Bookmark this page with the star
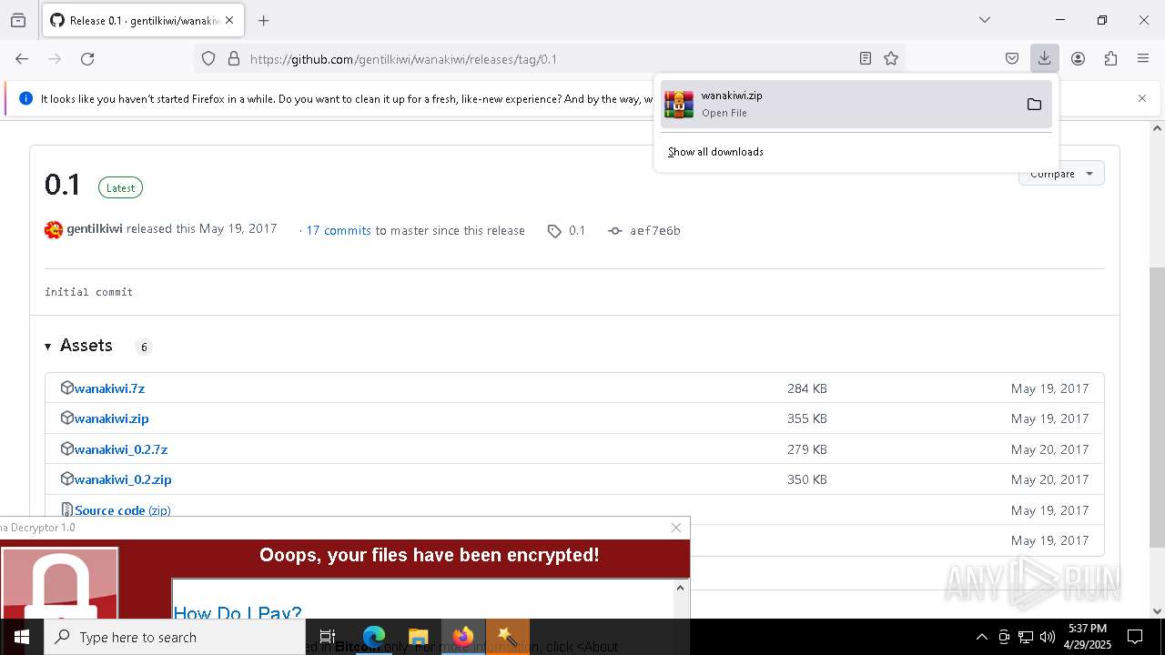The width and height of the screenshot is (1165, 655). click(x=891, y=58)
